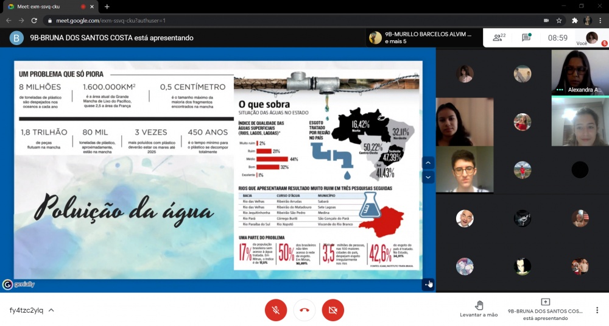Click the slide title Poluição da água

124,210
